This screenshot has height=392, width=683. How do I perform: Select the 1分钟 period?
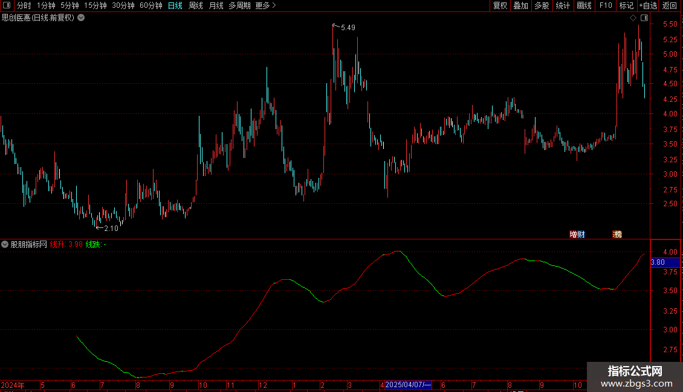pyautogui.click(x=46, y=5)
